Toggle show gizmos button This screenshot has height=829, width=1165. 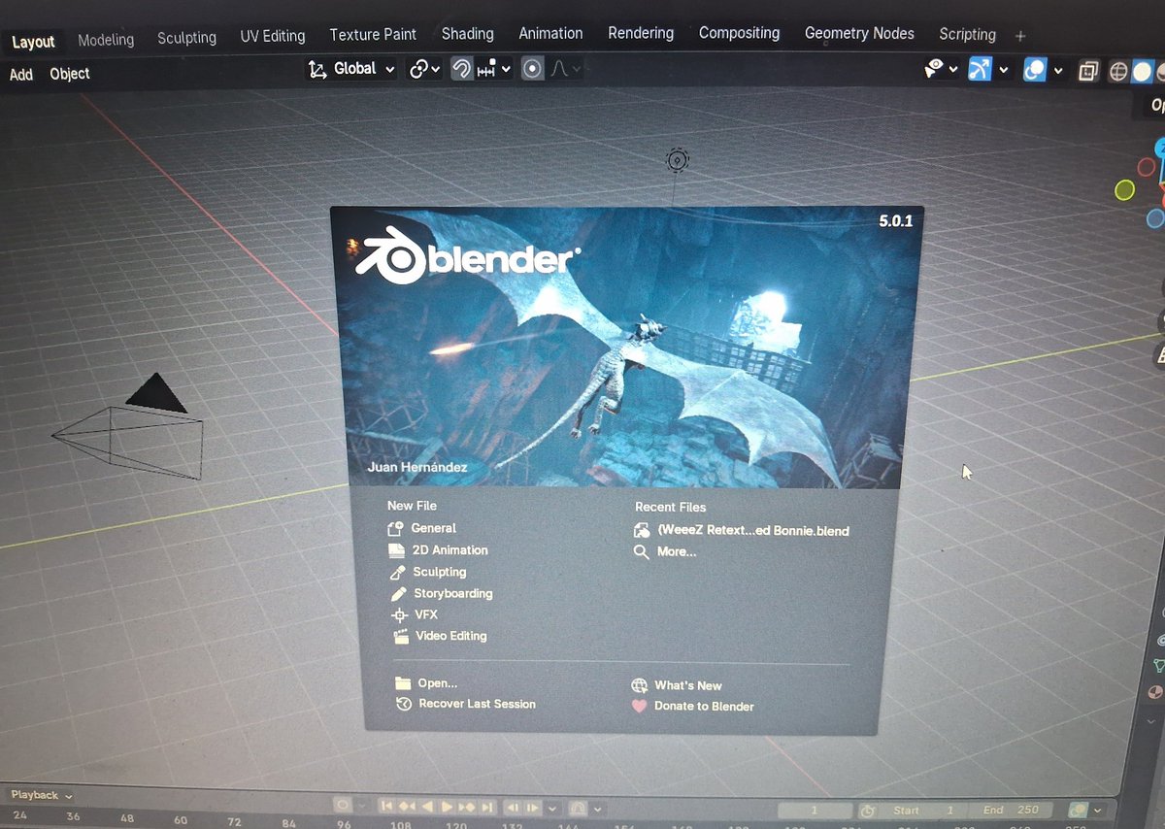981,70
